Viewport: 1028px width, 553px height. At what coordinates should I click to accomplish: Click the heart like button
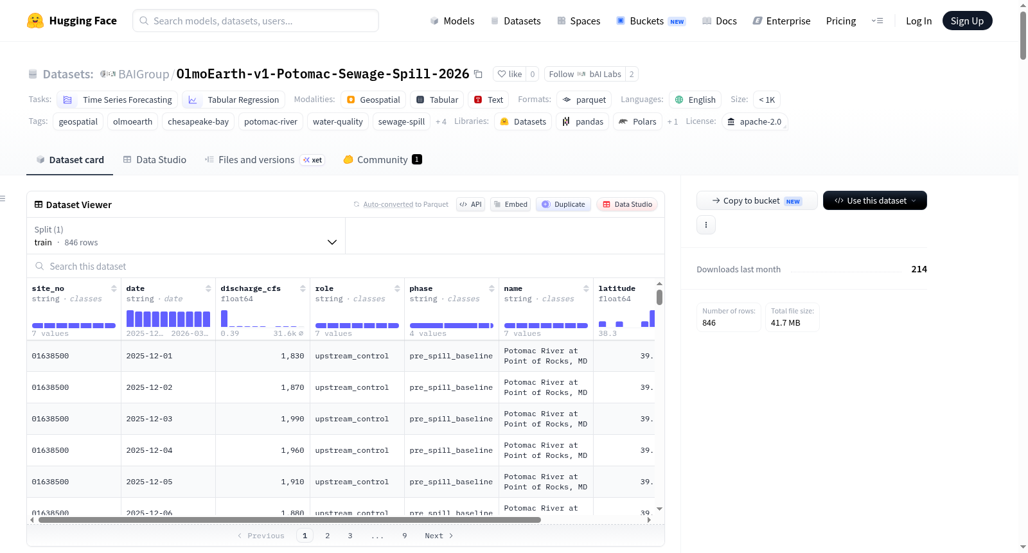point(510,74)
